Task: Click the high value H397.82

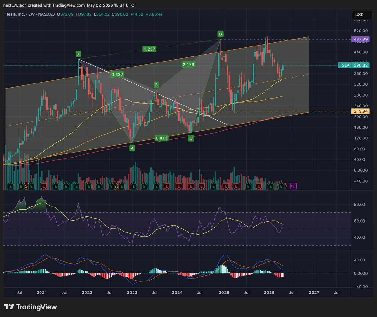Action: pyautogui.click(x=83, y=14)
